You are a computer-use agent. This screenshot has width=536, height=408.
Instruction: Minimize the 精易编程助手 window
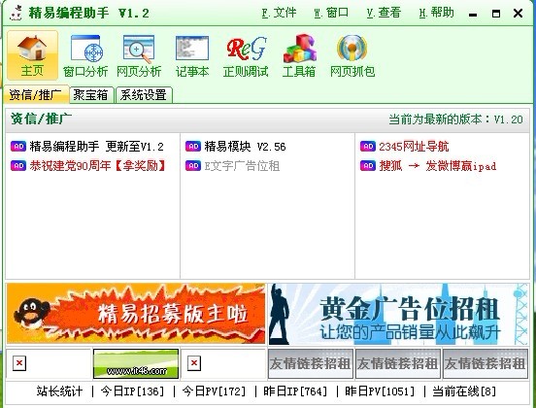473,14
